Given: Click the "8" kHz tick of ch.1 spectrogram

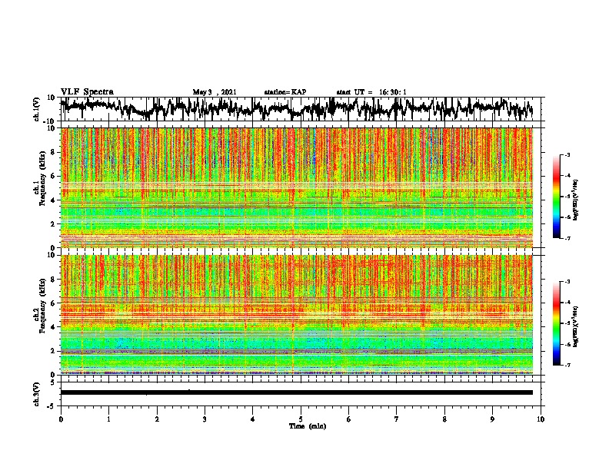Looking at the screenshot, I should pyautogui.click(x=54, y=152).
